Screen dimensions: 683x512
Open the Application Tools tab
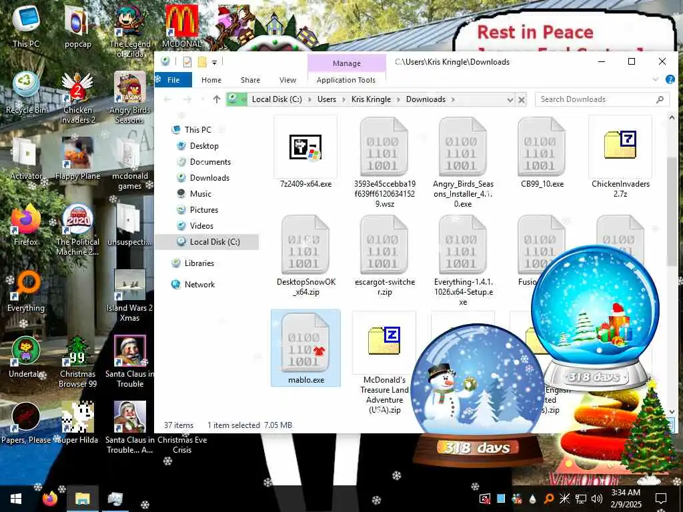pos(346,80)
